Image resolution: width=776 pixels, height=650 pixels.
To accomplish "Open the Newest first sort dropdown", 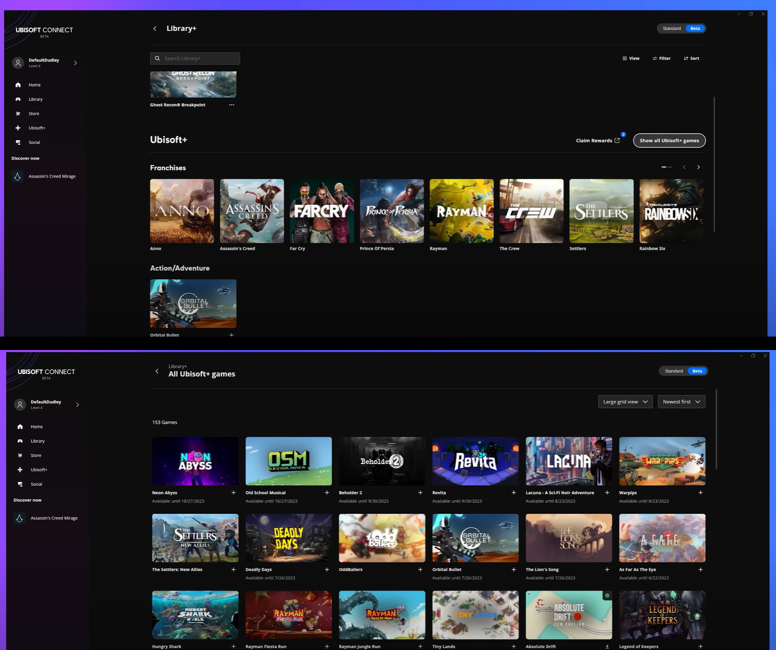I will [x=681, y=402].
